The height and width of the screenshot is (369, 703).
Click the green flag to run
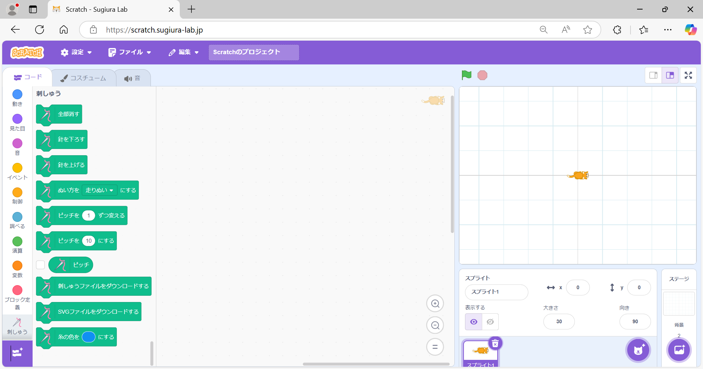point(466,75)
